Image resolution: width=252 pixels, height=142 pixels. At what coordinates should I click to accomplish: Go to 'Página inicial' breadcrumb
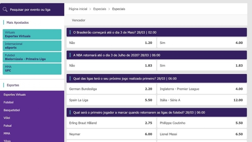(78, 9)
